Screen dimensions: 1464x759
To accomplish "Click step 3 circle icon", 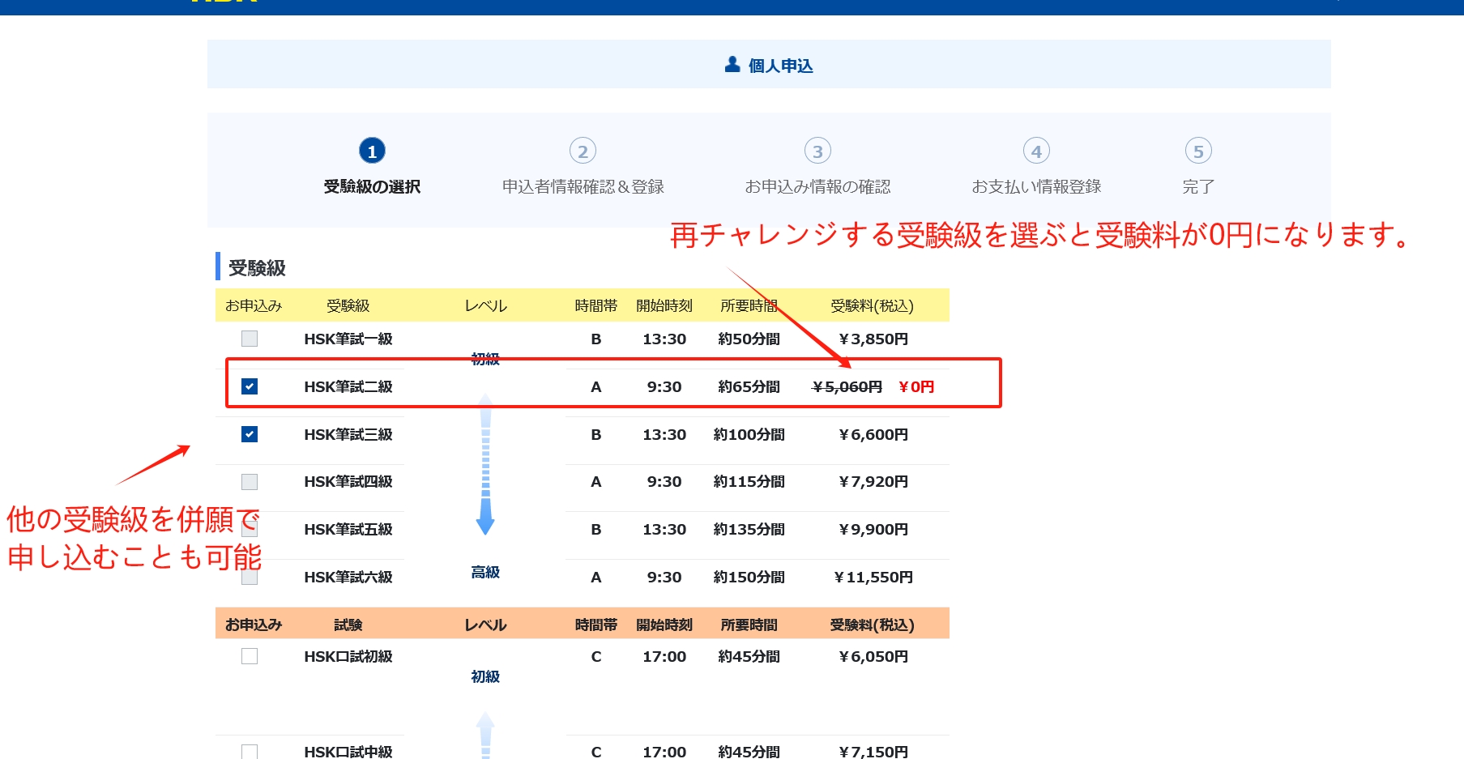I will [817, 151].
